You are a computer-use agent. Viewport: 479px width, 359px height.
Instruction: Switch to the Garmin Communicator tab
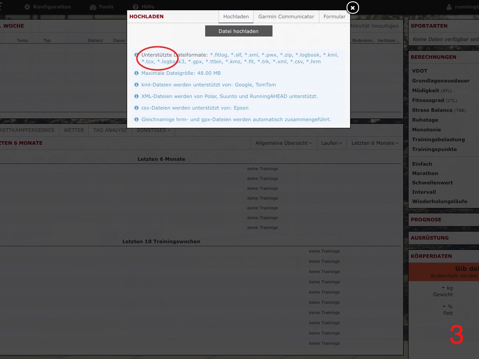(286, 16)
